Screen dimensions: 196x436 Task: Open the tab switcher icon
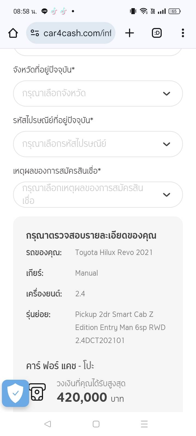click(157, 33)
